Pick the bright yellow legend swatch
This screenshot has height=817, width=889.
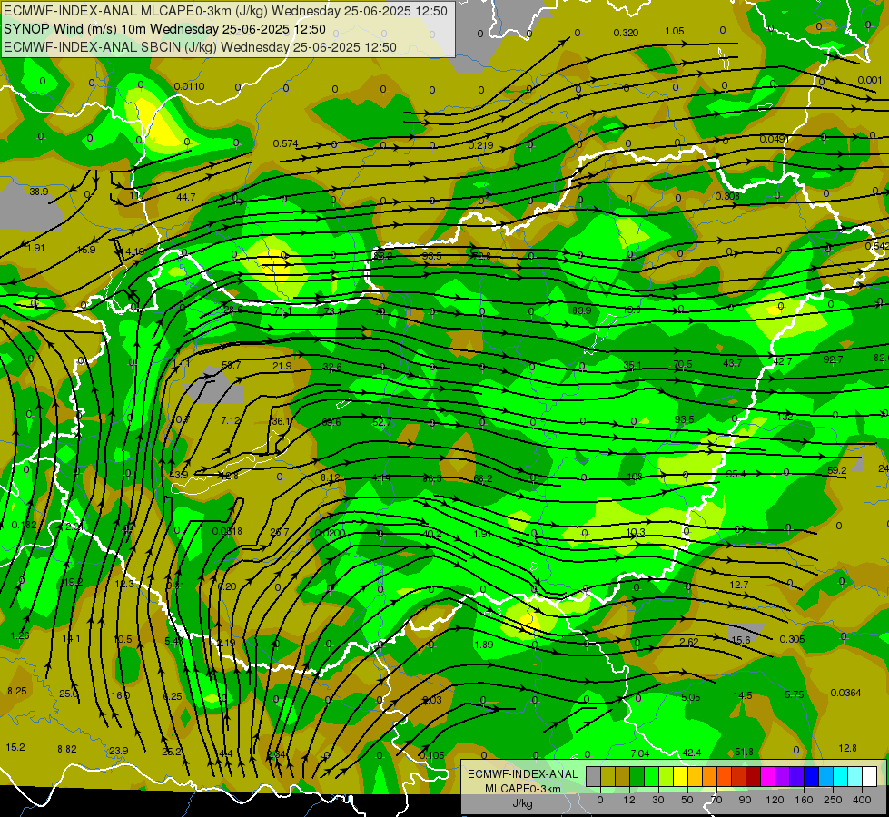click(681, 776)
